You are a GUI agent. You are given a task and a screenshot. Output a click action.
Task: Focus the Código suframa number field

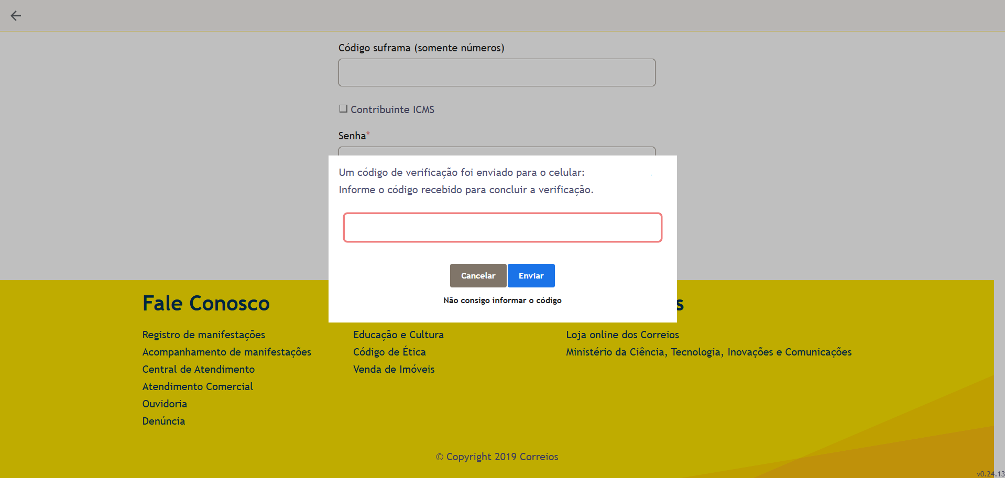point(497,72)
